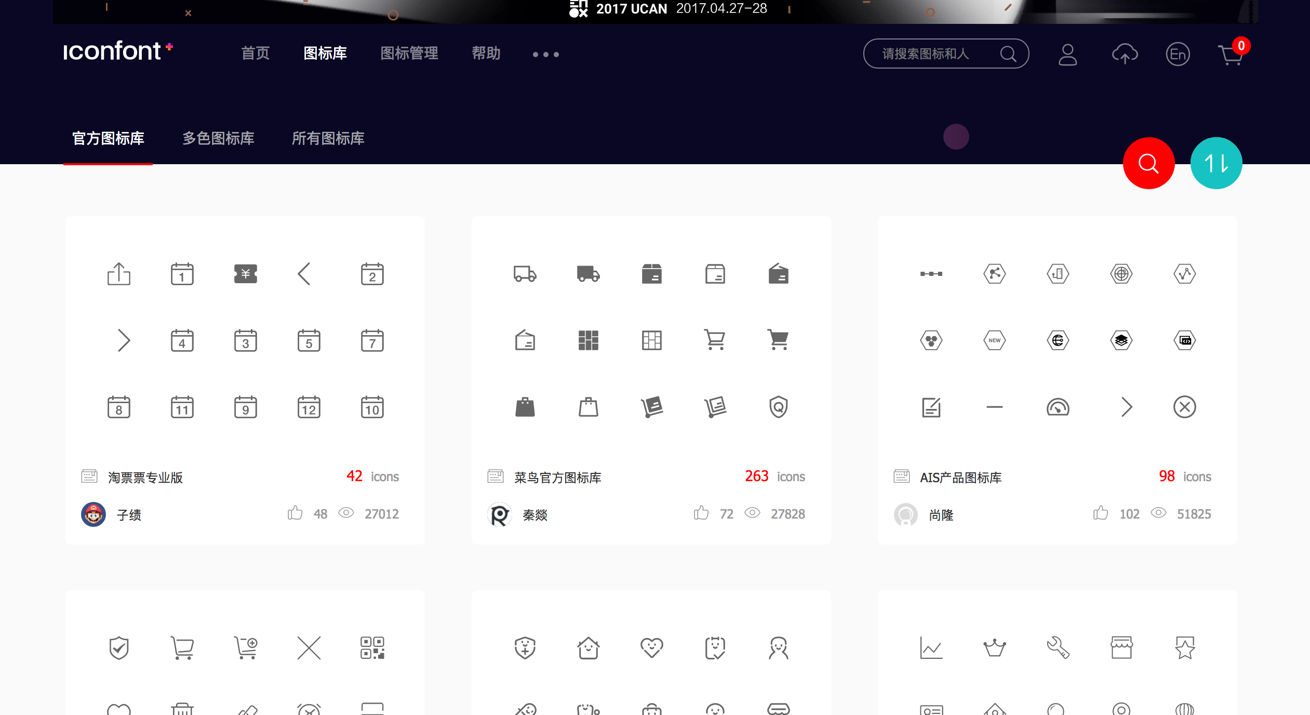Viewport: 1310px width, 715px height.
Task: Select the wrench tool icon
Action: (1058, 648)
